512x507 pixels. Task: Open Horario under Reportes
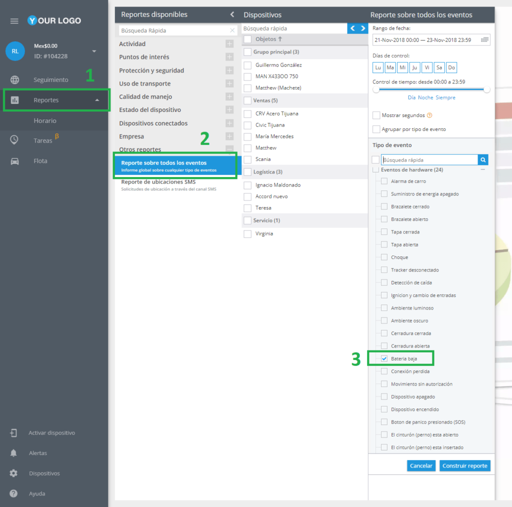point(45,121)
